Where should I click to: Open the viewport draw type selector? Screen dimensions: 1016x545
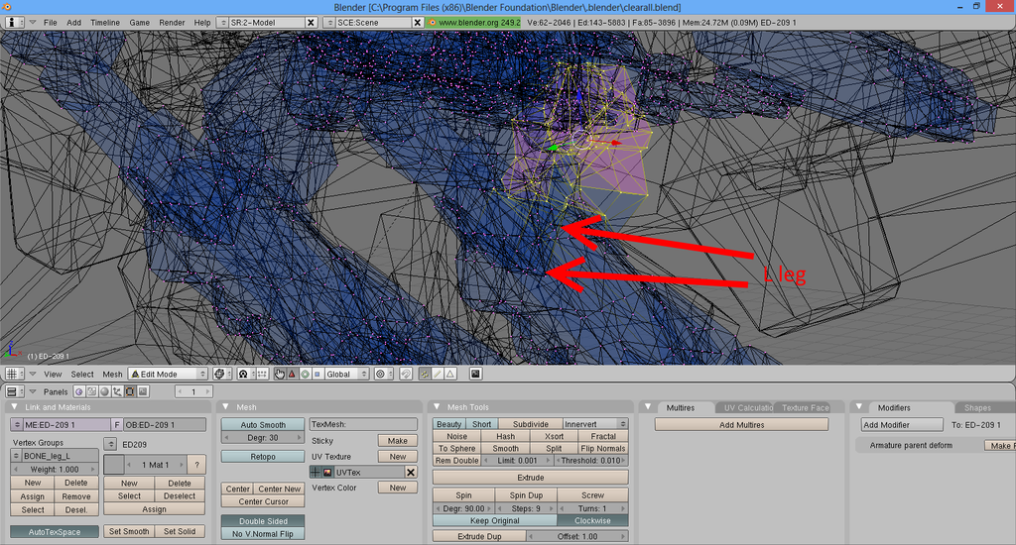222,375
